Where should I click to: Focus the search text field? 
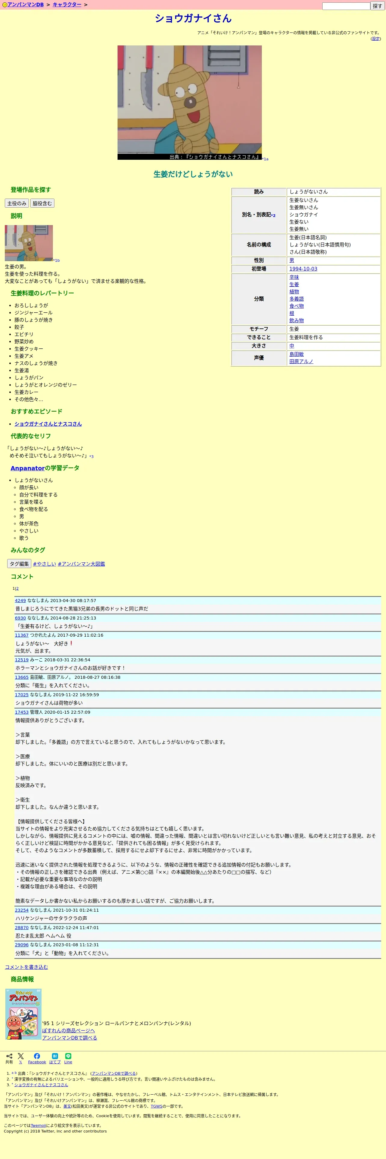click(x=345, y=6)
